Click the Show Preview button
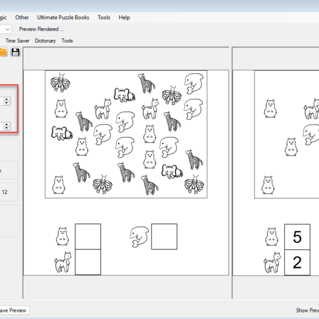 307,310
